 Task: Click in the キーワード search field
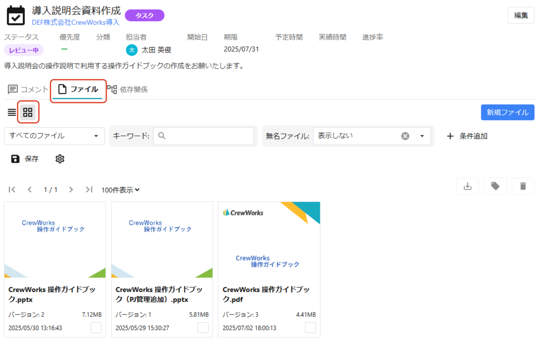(203, 136)
